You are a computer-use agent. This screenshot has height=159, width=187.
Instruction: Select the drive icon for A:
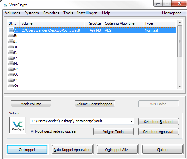[11, 30]
